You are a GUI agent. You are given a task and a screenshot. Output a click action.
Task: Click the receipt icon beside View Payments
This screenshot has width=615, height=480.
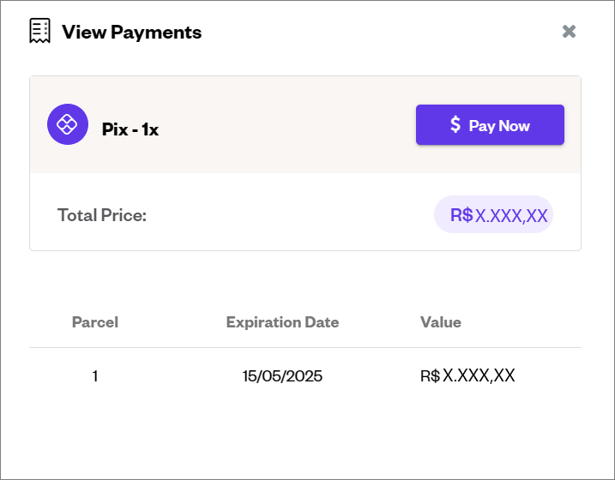tap(39, 31)
